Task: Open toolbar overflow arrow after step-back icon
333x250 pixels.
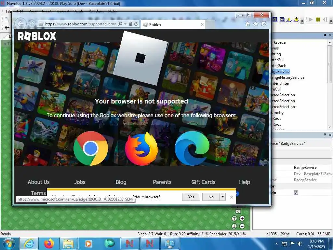Action: pos(331,21)
